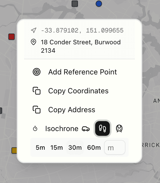Select the yellow square map marker
Viewport: 160px width, 183px height.
tap(14, 150)
